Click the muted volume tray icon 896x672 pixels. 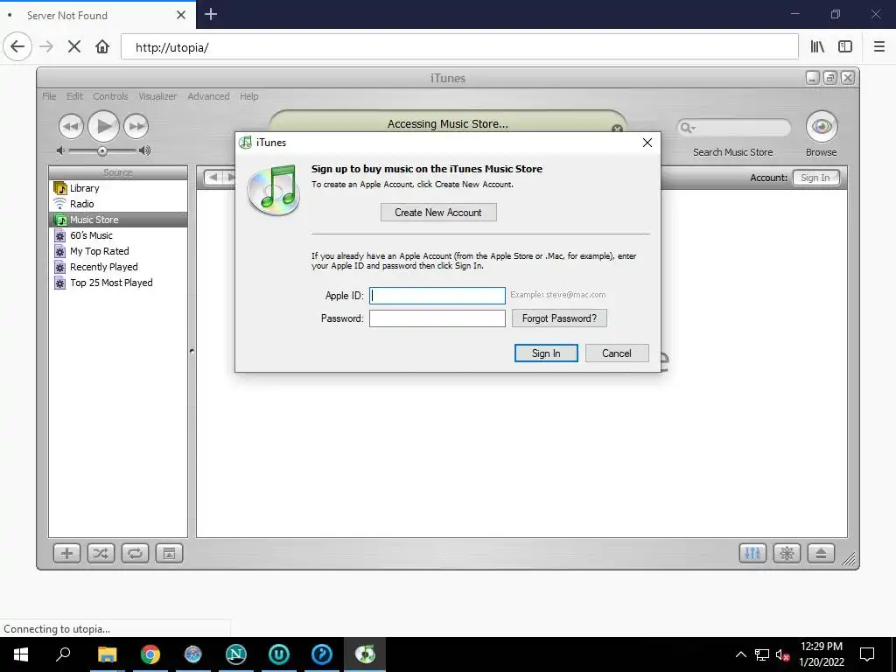pos(782,654)
